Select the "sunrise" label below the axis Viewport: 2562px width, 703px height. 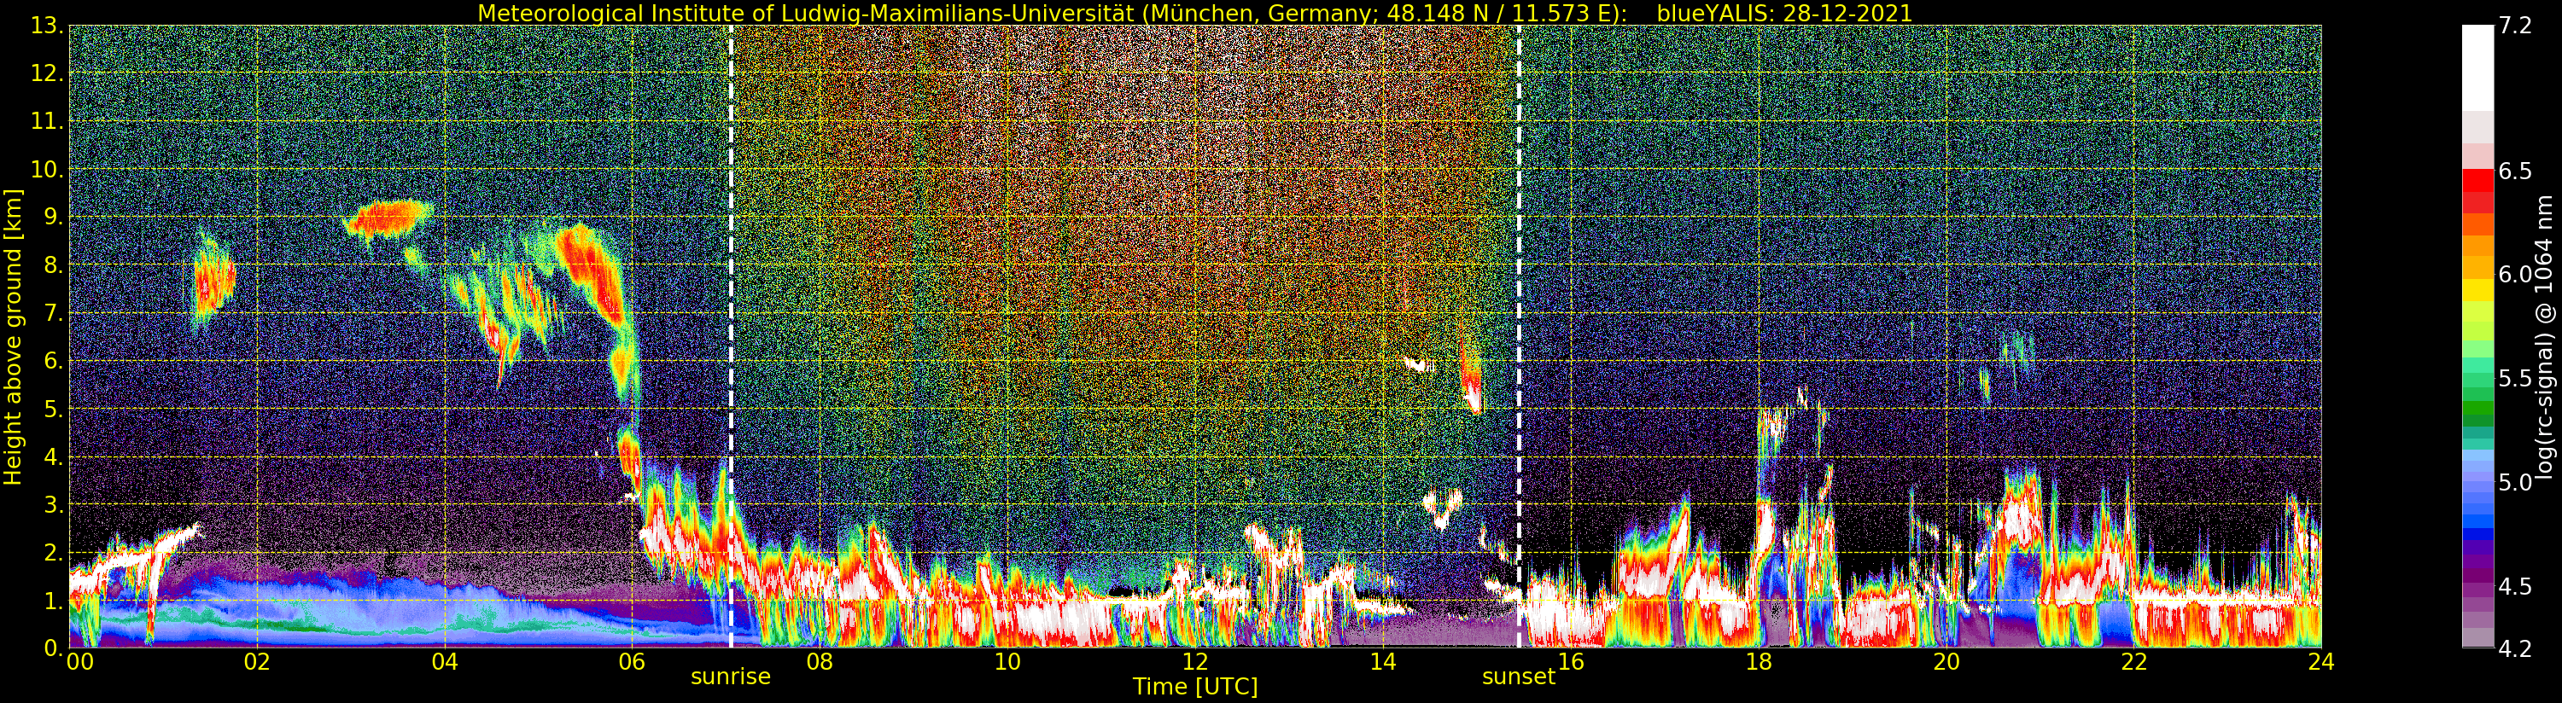pyautogui.click(x=731, y=677)
